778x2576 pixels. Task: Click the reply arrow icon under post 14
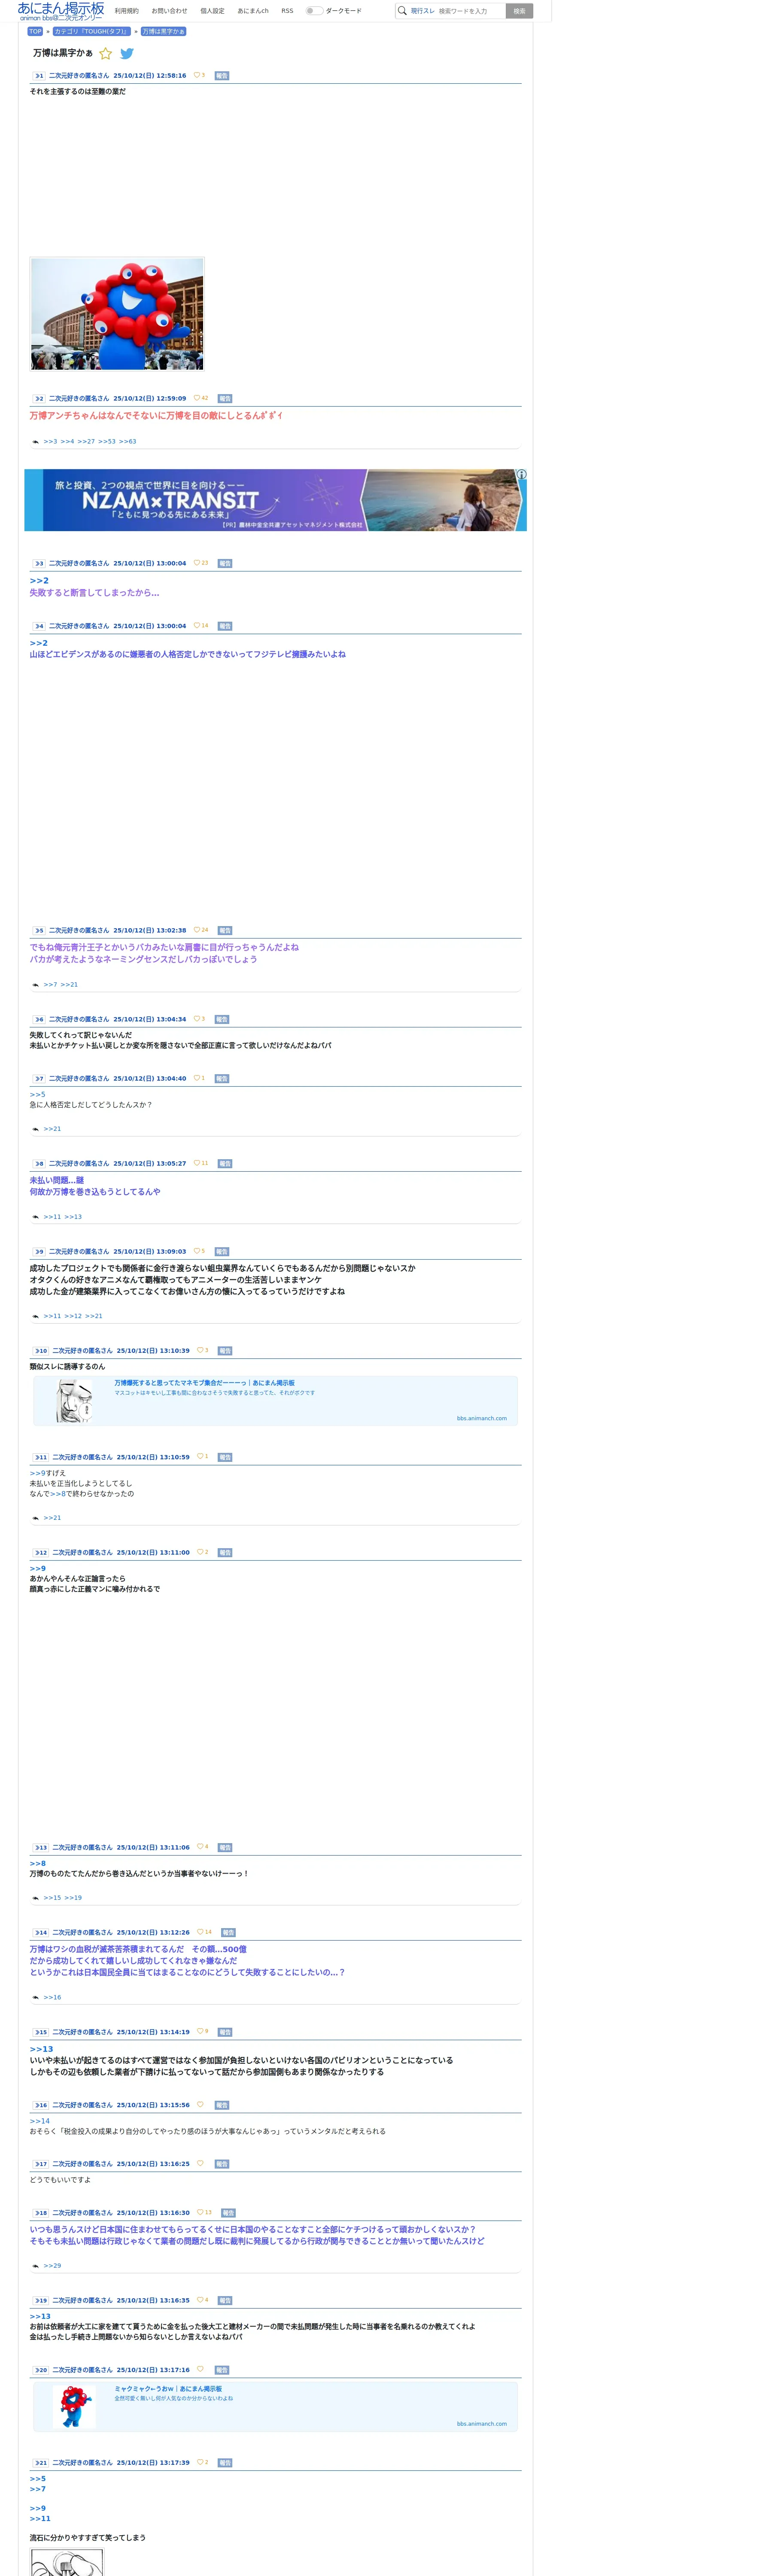[x=35, y=1998]
